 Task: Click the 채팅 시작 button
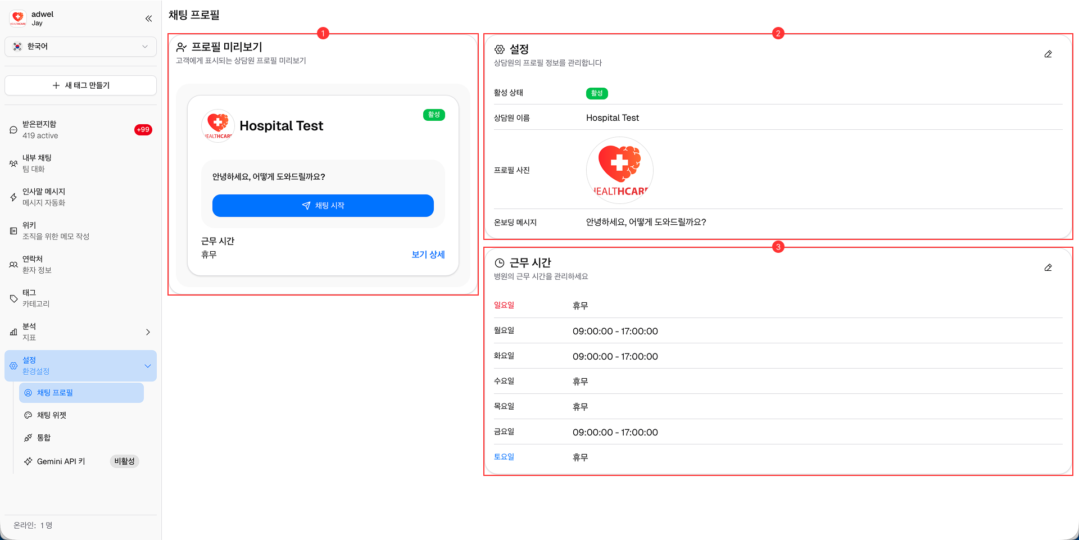(323, 206)
